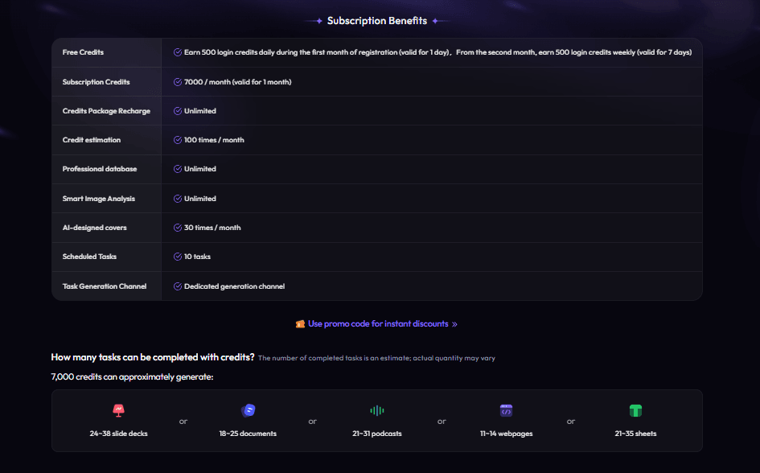Click the Smart Image Analysis row label

(99, 199)
